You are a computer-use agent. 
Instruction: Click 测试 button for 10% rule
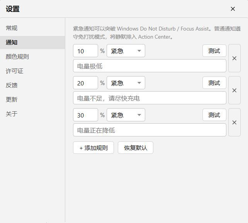214,51
